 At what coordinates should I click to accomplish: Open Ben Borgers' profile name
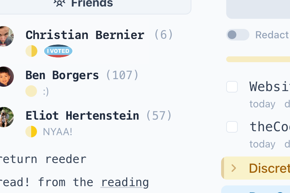pos(62,75)
